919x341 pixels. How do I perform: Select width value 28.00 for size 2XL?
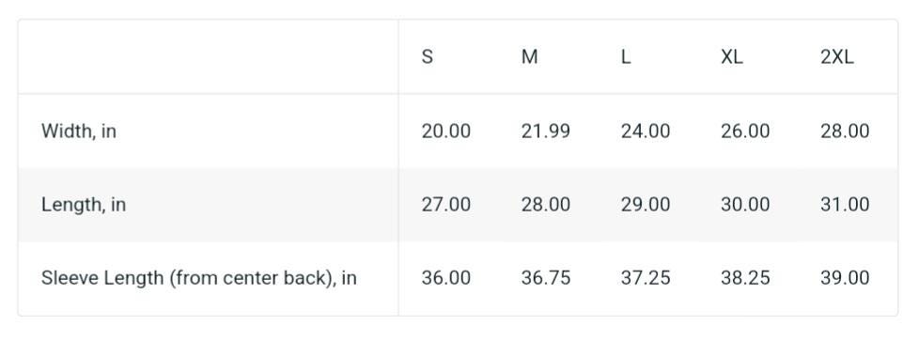pyautogui.click(x=845, y=132)
